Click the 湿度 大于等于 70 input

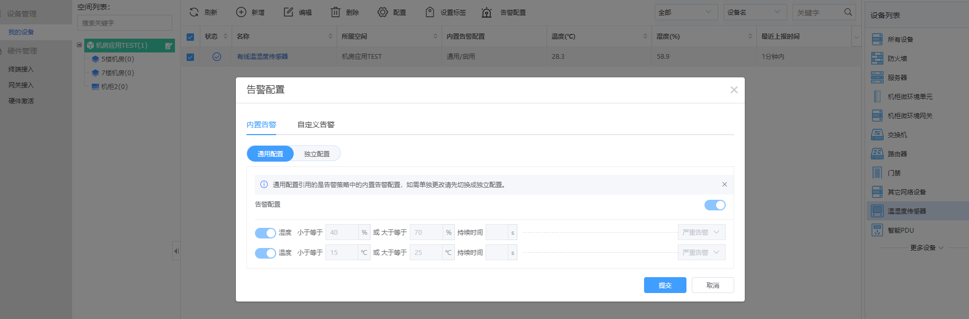(426, 232)
